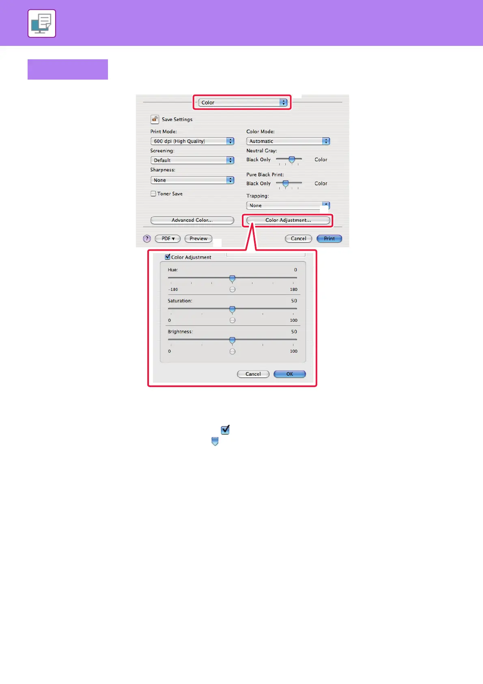The image size is (483, 684).
Task: Uncheck the Color Adjustment checkbox
Action: click(167, 257)
